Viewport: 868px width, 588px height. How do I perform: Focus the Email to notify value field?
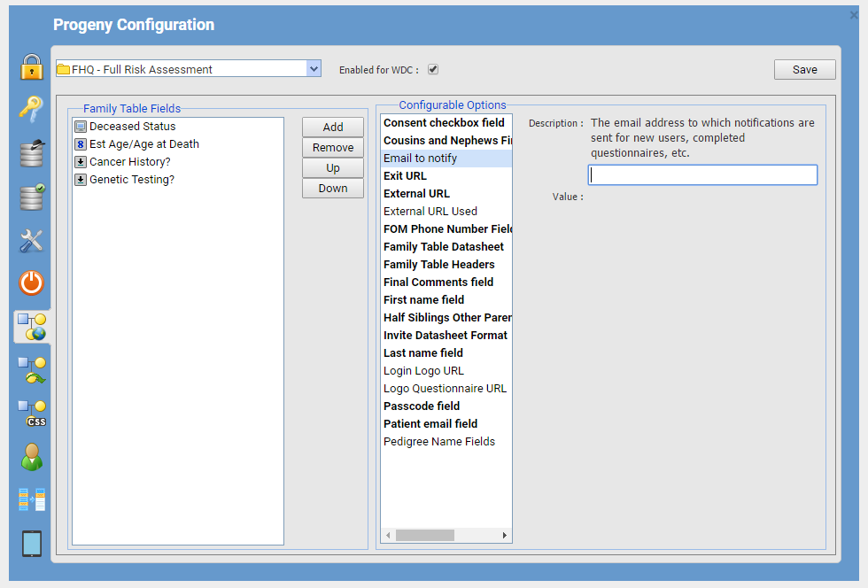pos(702,175)
